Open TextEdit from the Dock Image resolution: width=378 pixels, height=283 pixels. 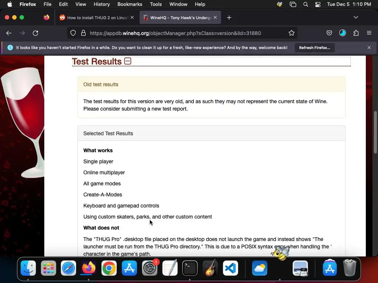pyautogui.click(x=170, y=268)
